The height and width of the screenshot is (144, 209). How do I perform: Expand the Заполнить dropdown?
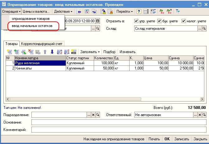tap(90, 52)
